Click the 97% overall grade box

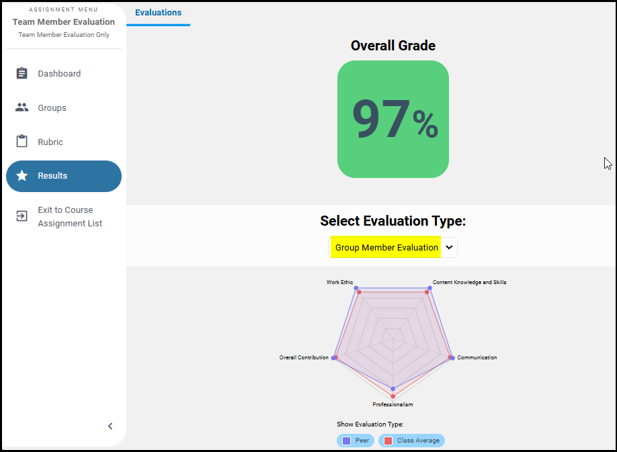tap(393, 120)
